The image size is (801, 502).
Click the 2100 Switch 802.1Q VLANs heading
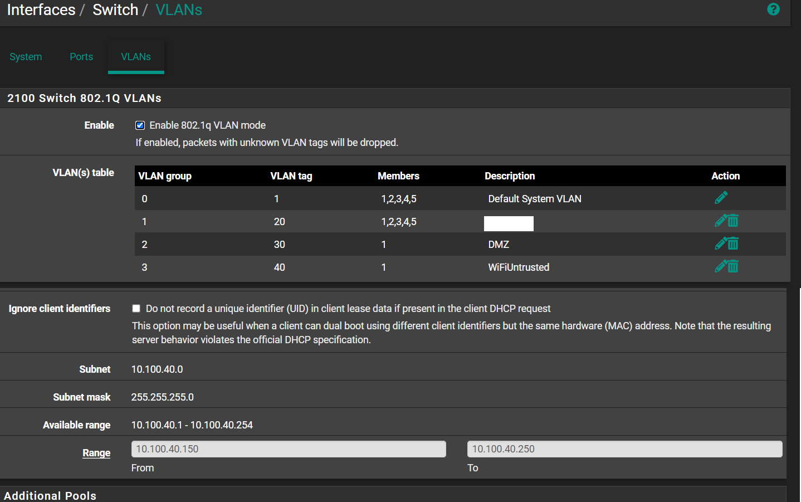point(84,98)
